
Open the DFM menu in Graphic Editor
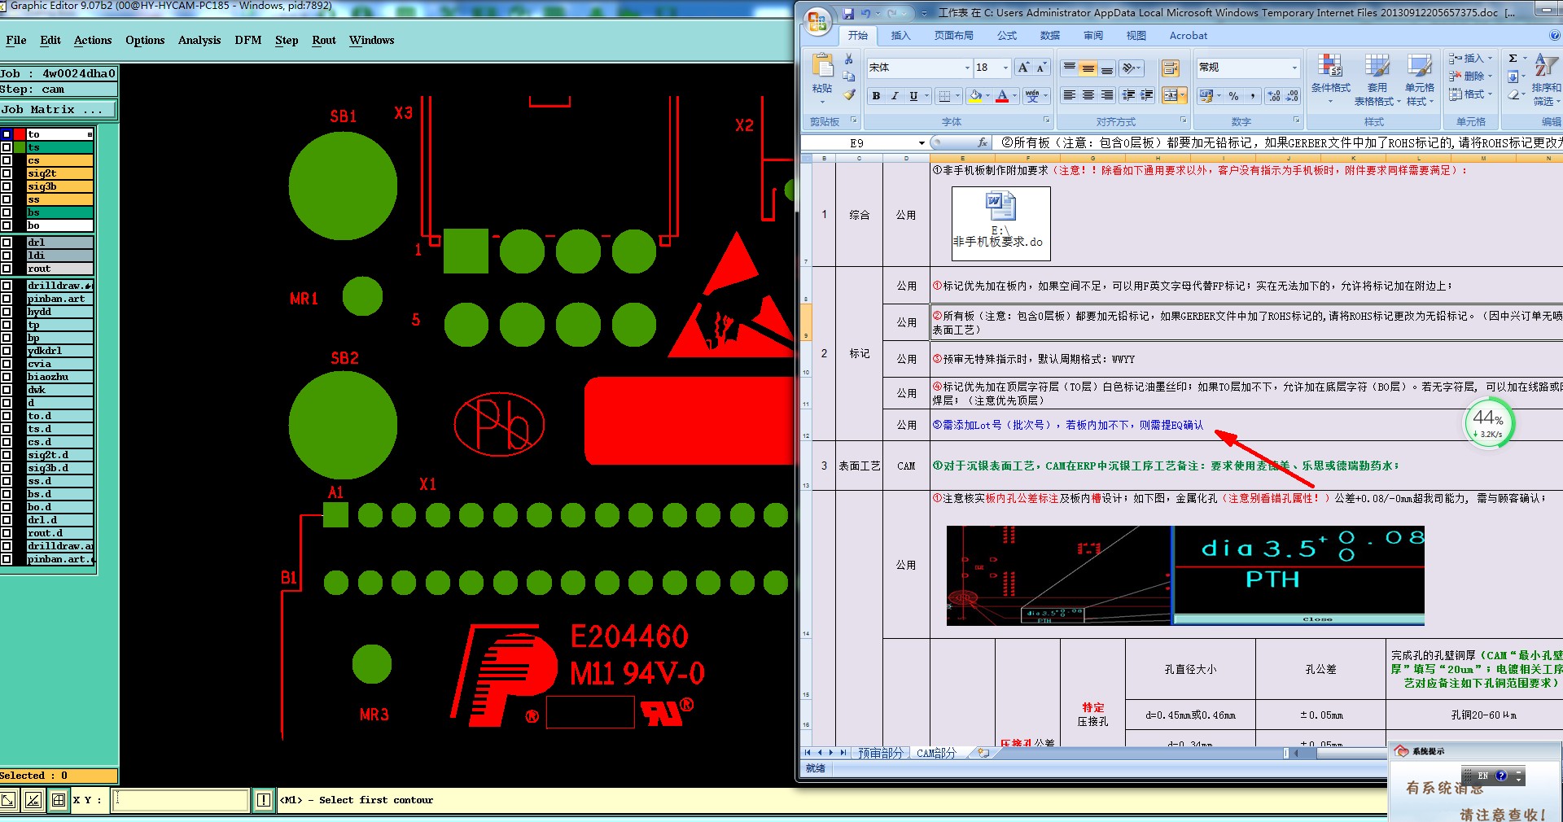pos(248,40)
